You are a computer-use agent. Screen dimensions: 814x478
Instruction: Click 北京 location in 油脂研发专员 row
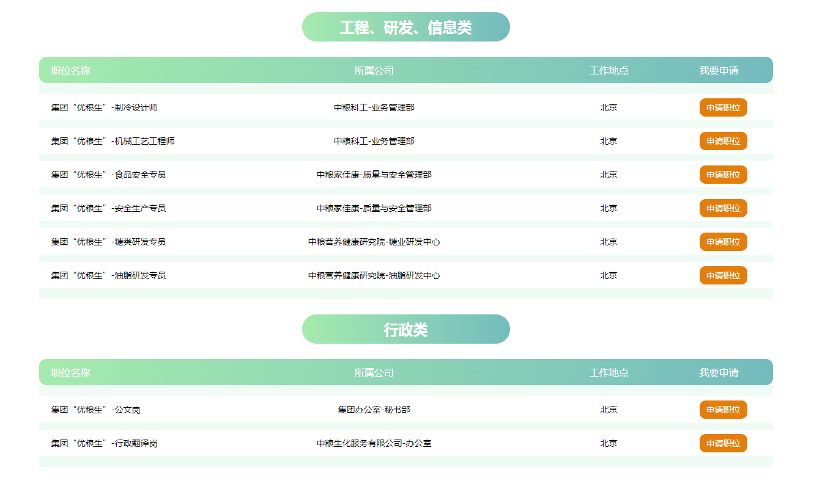point(609,275)
